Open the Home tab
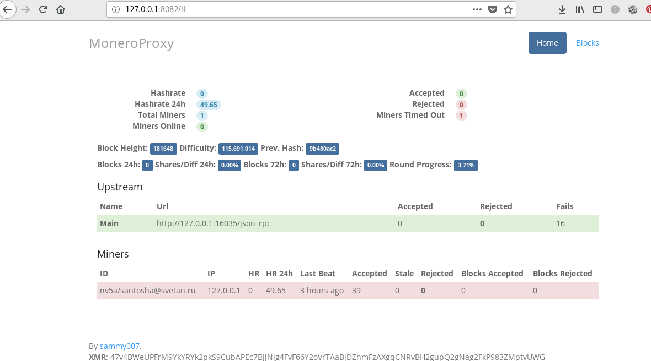Image resolution: width=651 pixels, height=361 pixels. tap(547, 42)
